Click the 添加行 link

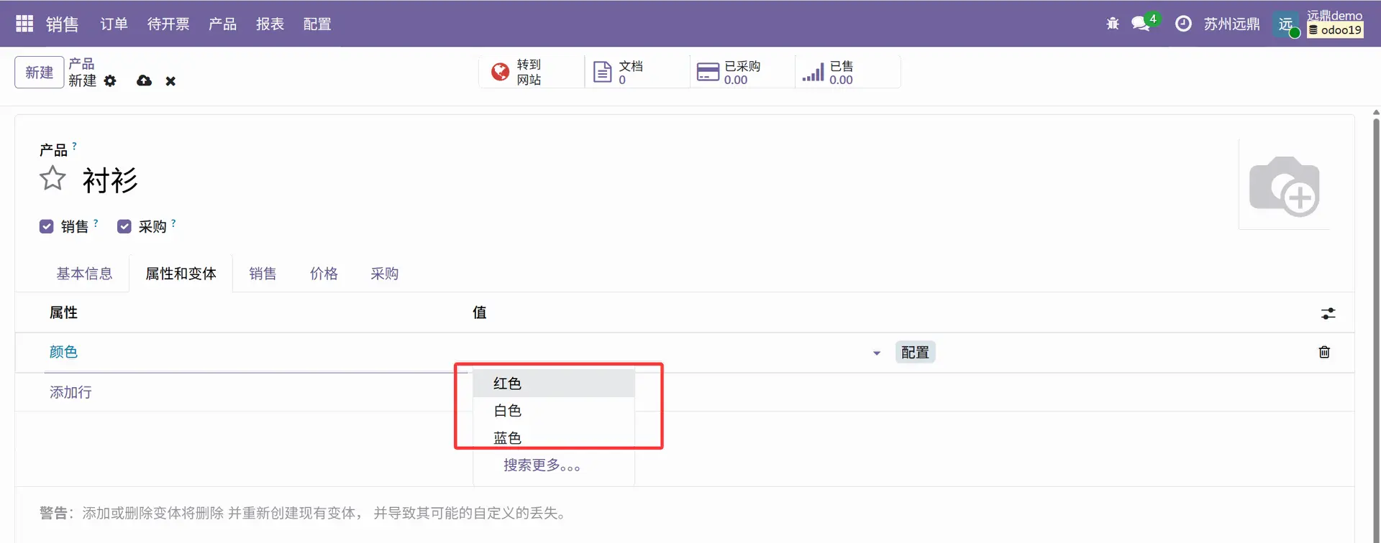(x=70, y=392)
